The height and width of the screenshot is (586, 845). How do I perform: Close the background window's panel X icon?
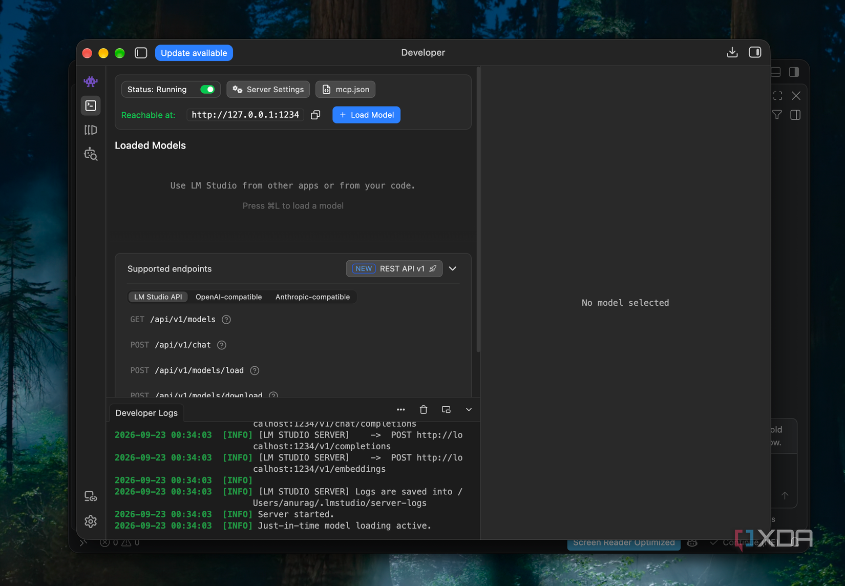[796, 96]
